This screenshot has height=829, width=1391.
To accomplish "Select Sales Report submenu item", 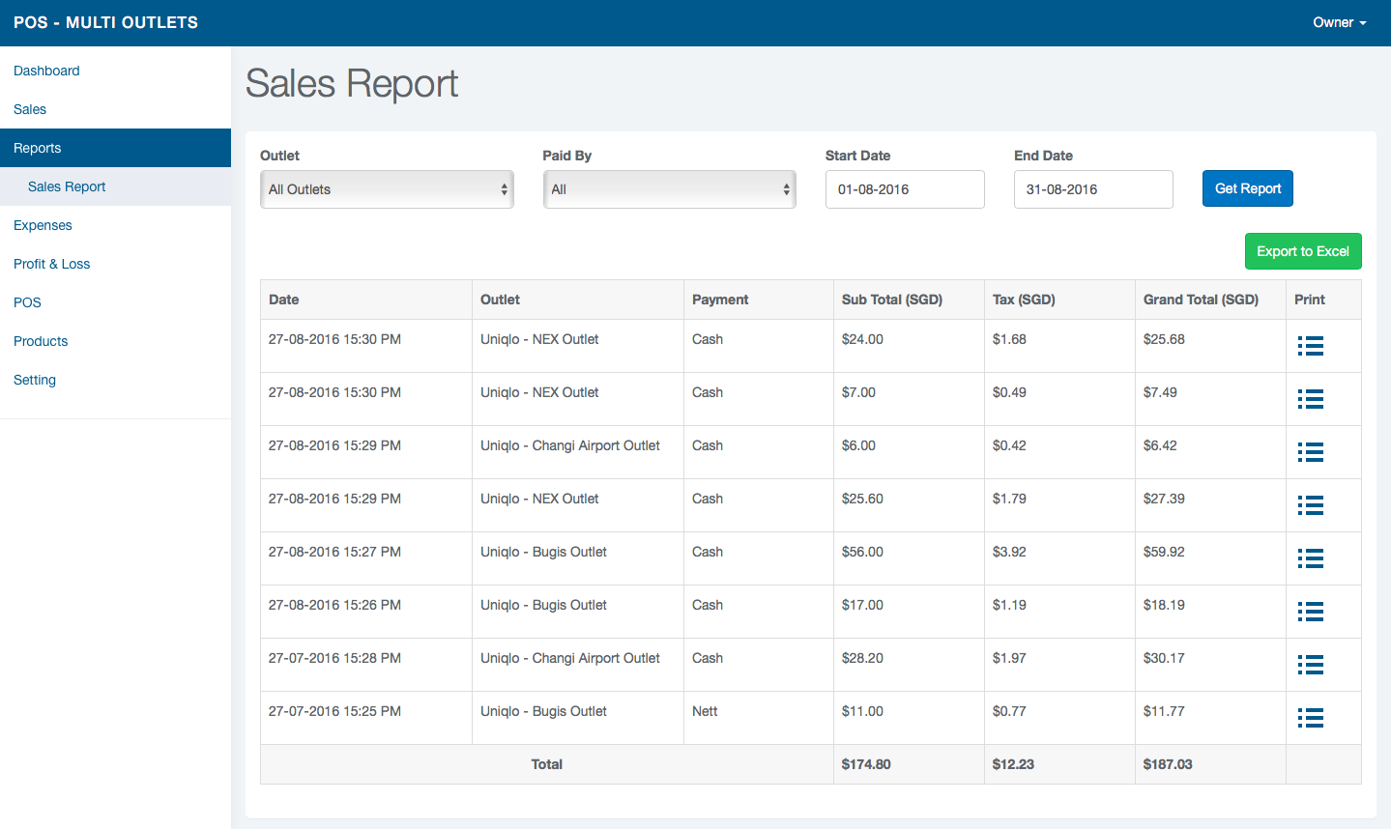I will [67, 186].
